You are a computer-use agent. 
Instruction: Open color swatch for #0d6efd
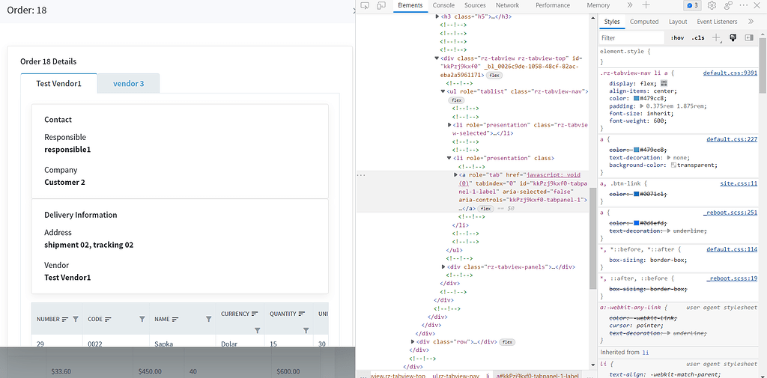[637, 223]
